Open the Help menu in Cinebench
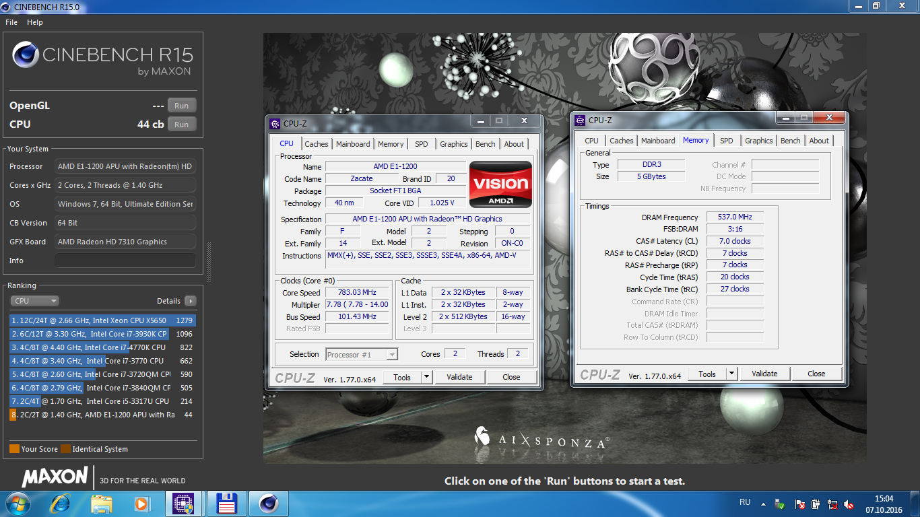The image size is (920, 517). click(35, 22)
